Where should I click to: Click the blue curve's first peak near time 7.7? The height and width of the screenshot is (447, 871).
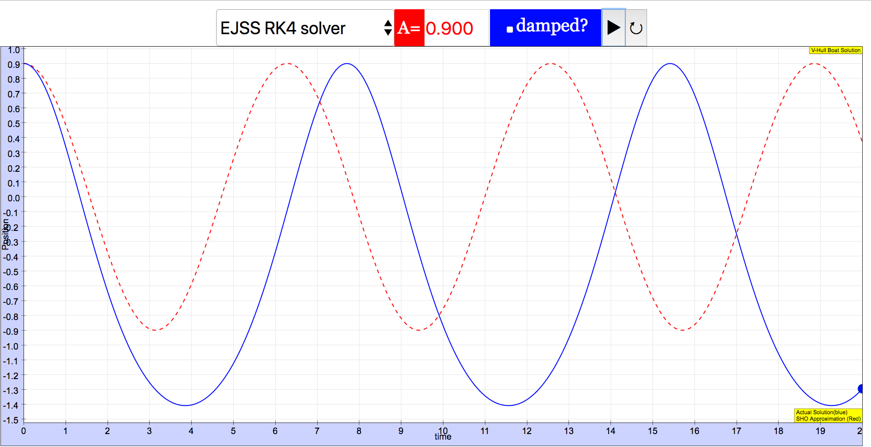tap(347, 64)
